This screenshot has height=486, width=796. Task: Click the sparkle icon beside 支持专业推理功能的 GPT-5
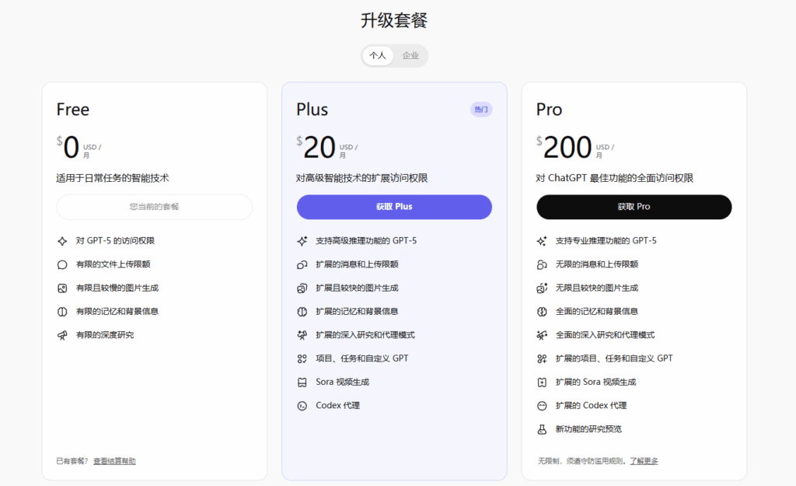click(542, 241)
